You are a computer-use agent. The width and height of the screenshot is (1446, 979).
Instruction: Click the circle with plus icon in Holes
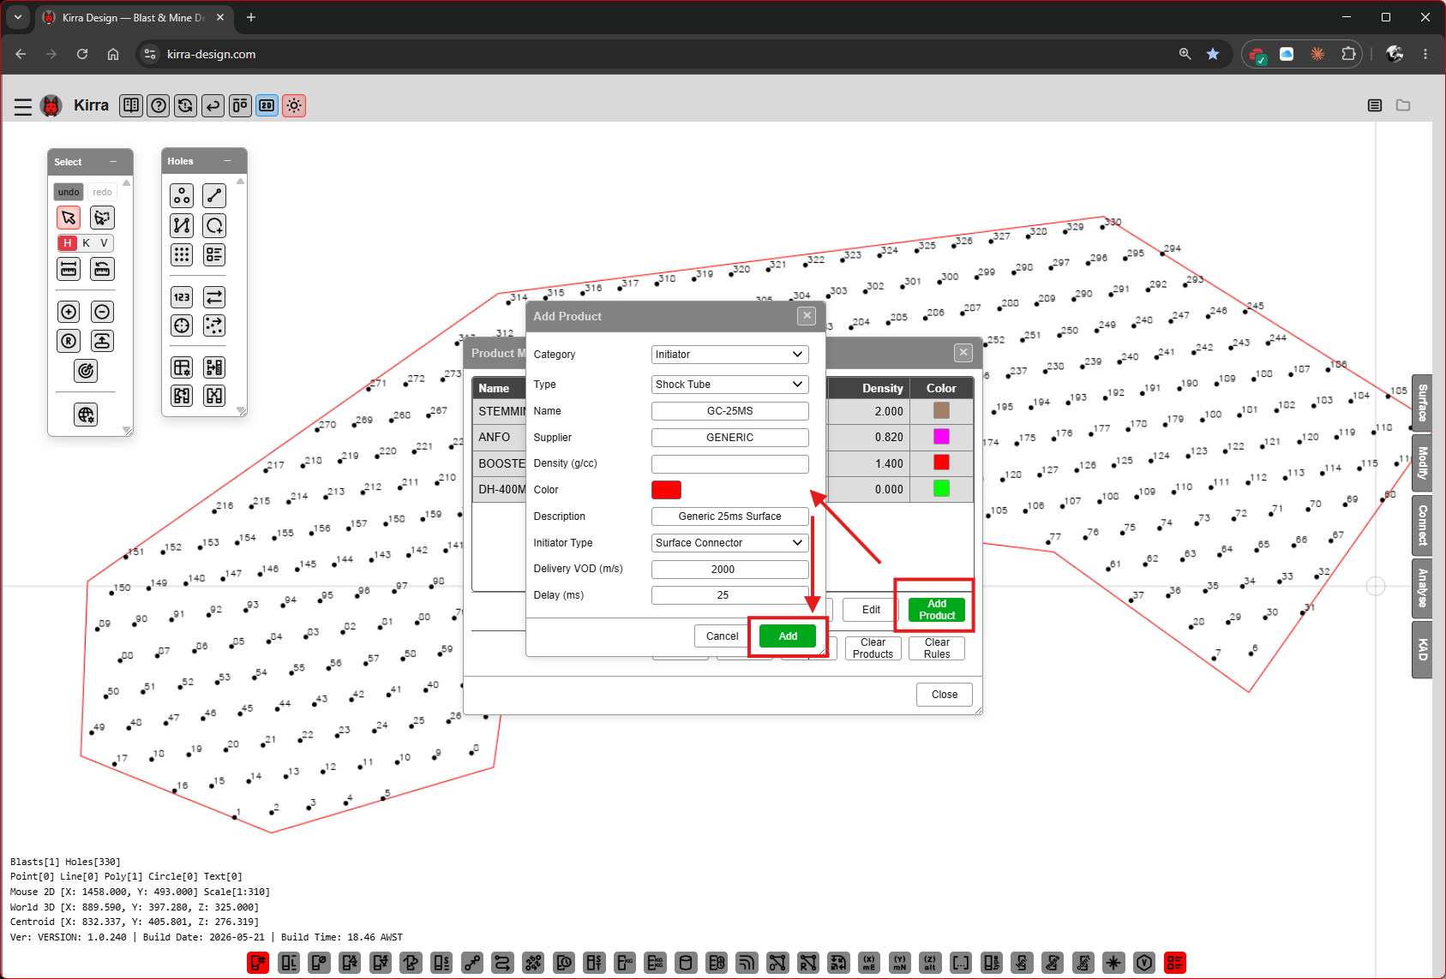[214, 225]
